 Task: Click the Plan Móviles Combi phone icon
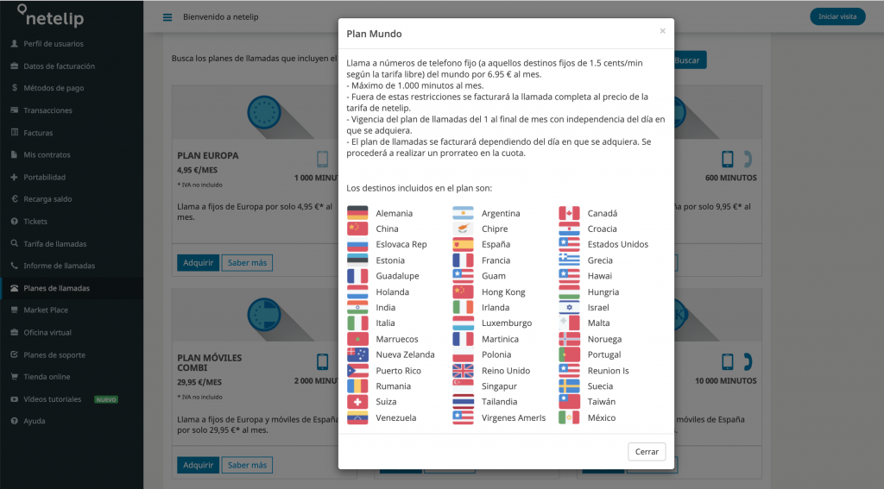323,361
